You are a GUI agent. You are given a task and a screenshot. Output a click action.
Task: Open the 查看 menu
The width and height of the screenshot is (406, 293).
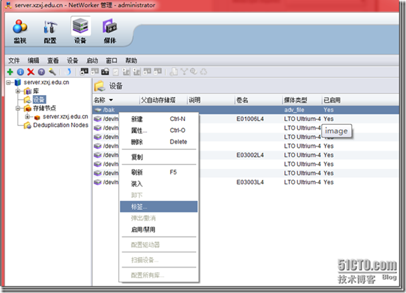click(53, 60)
